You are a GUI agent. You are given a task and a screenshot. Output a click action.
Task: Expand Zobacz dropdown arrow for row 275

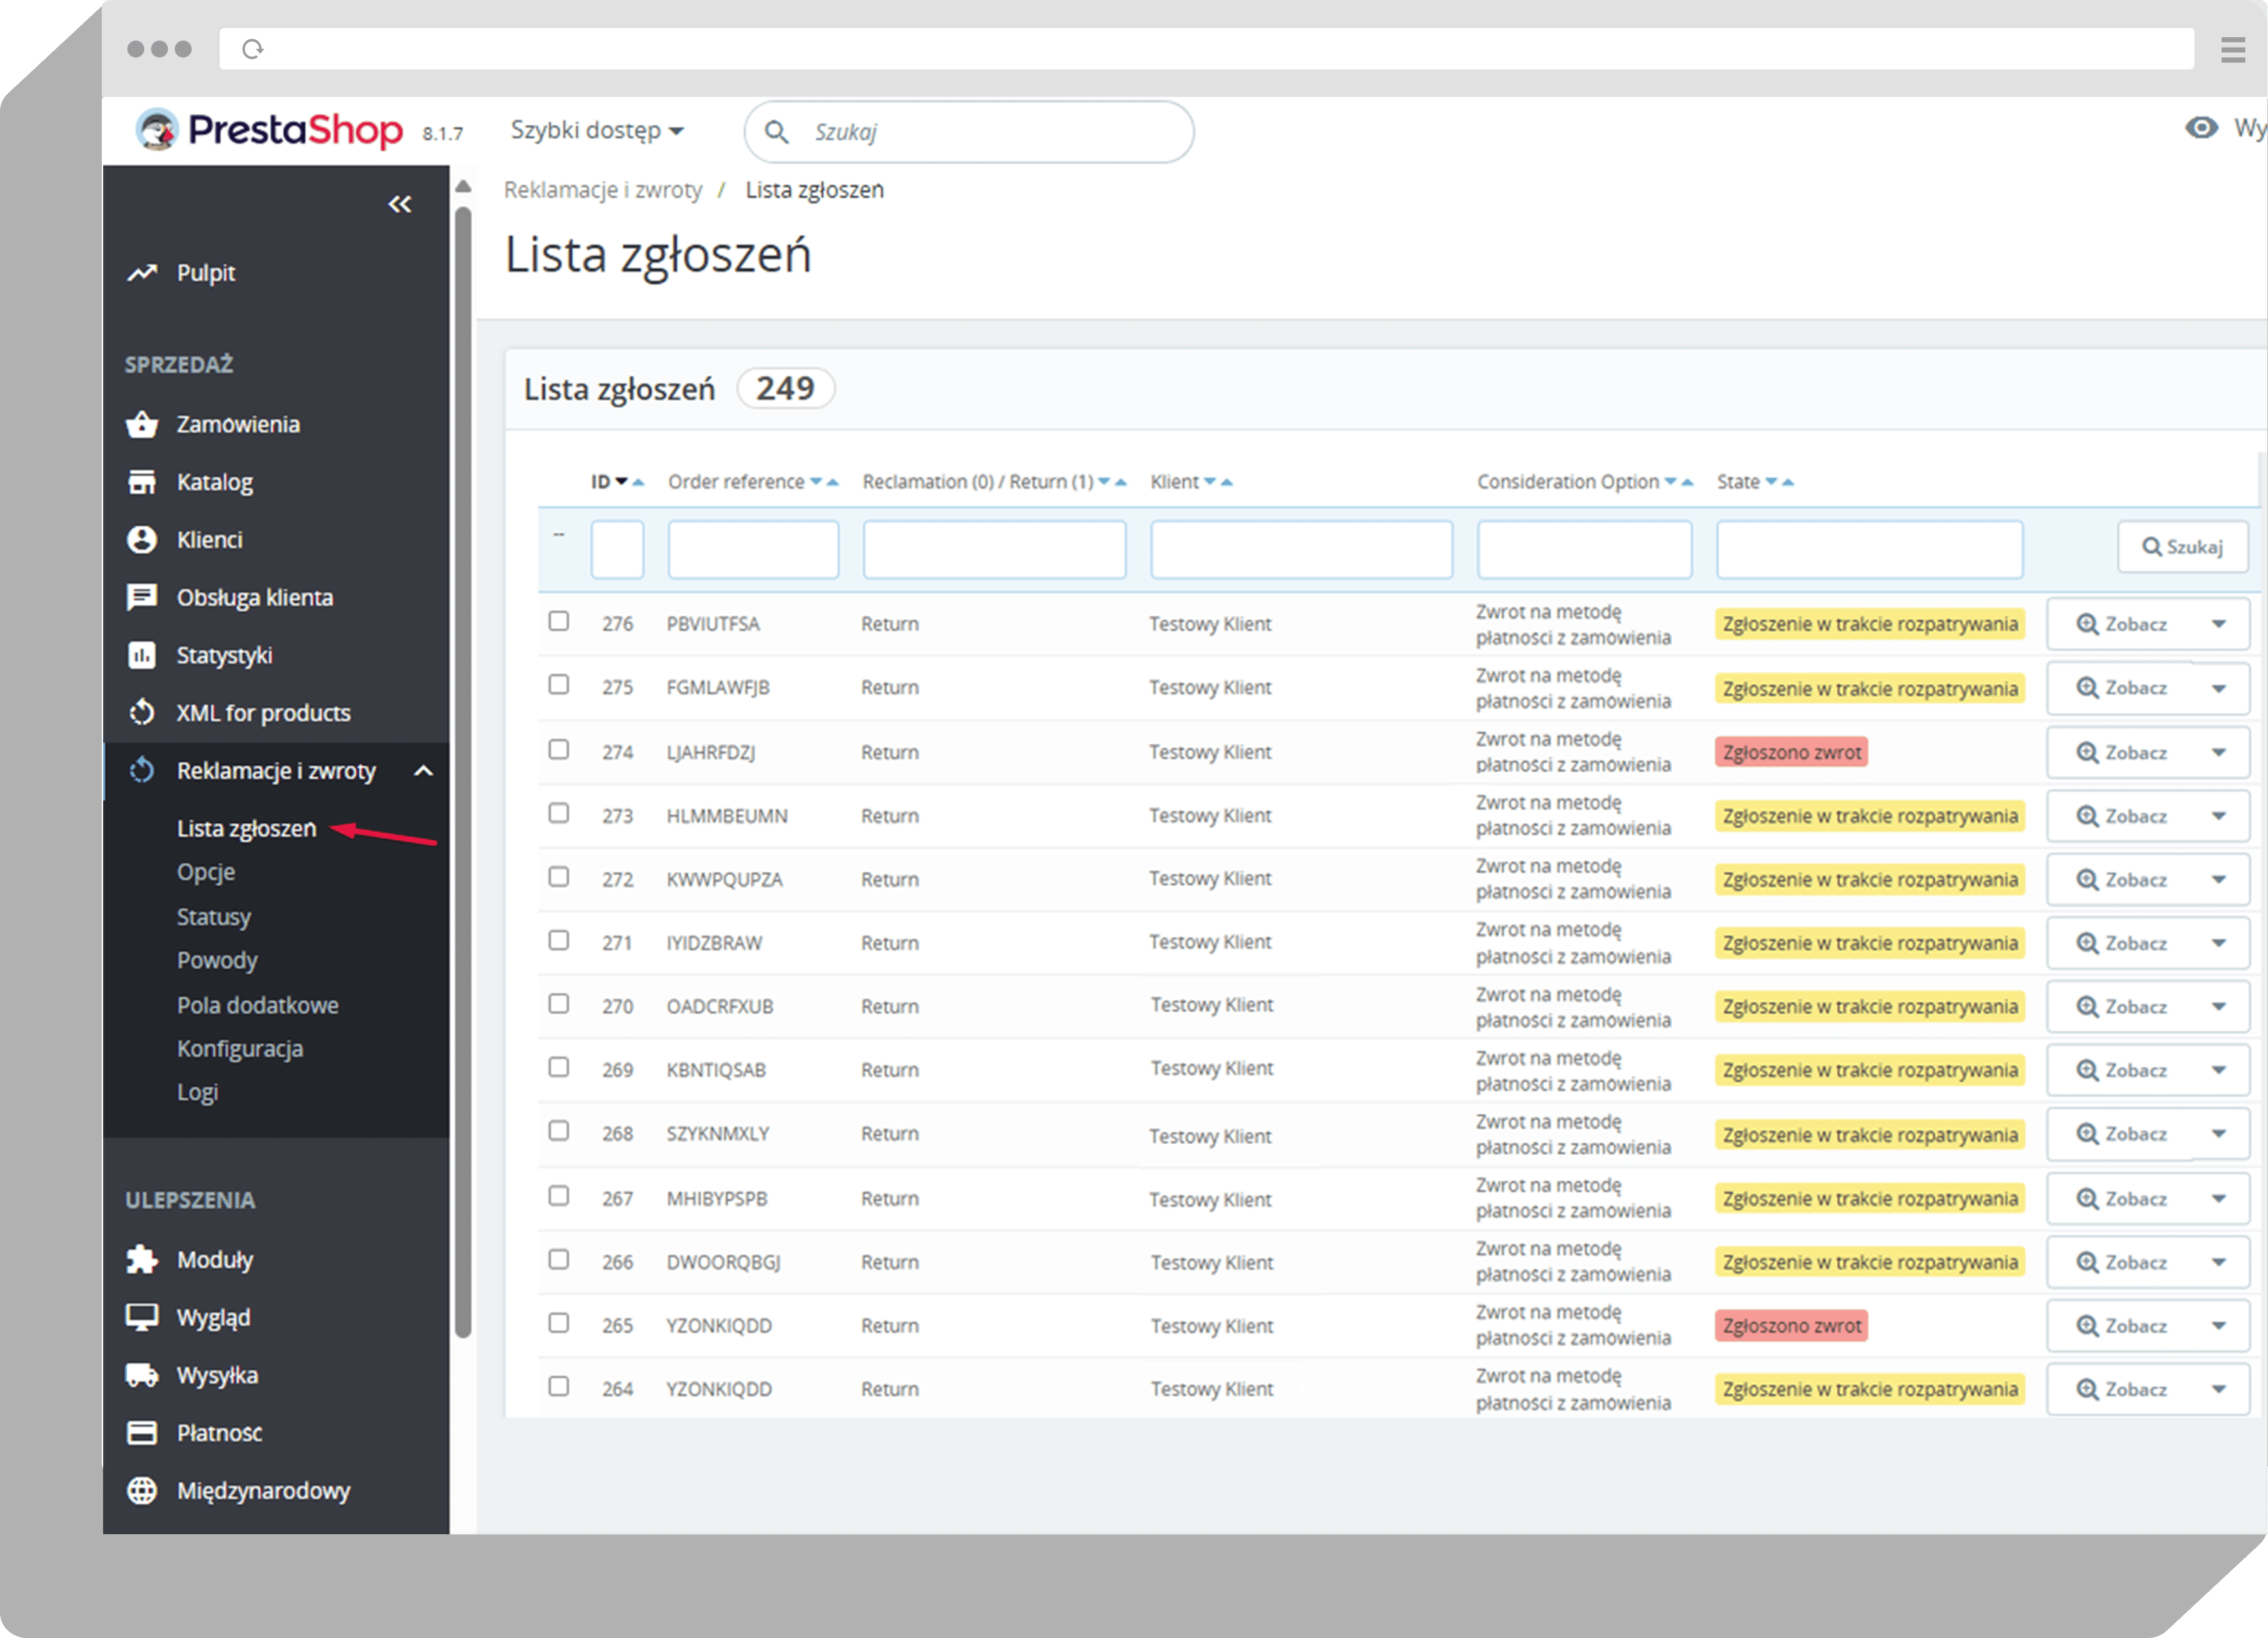[2219, 688]
